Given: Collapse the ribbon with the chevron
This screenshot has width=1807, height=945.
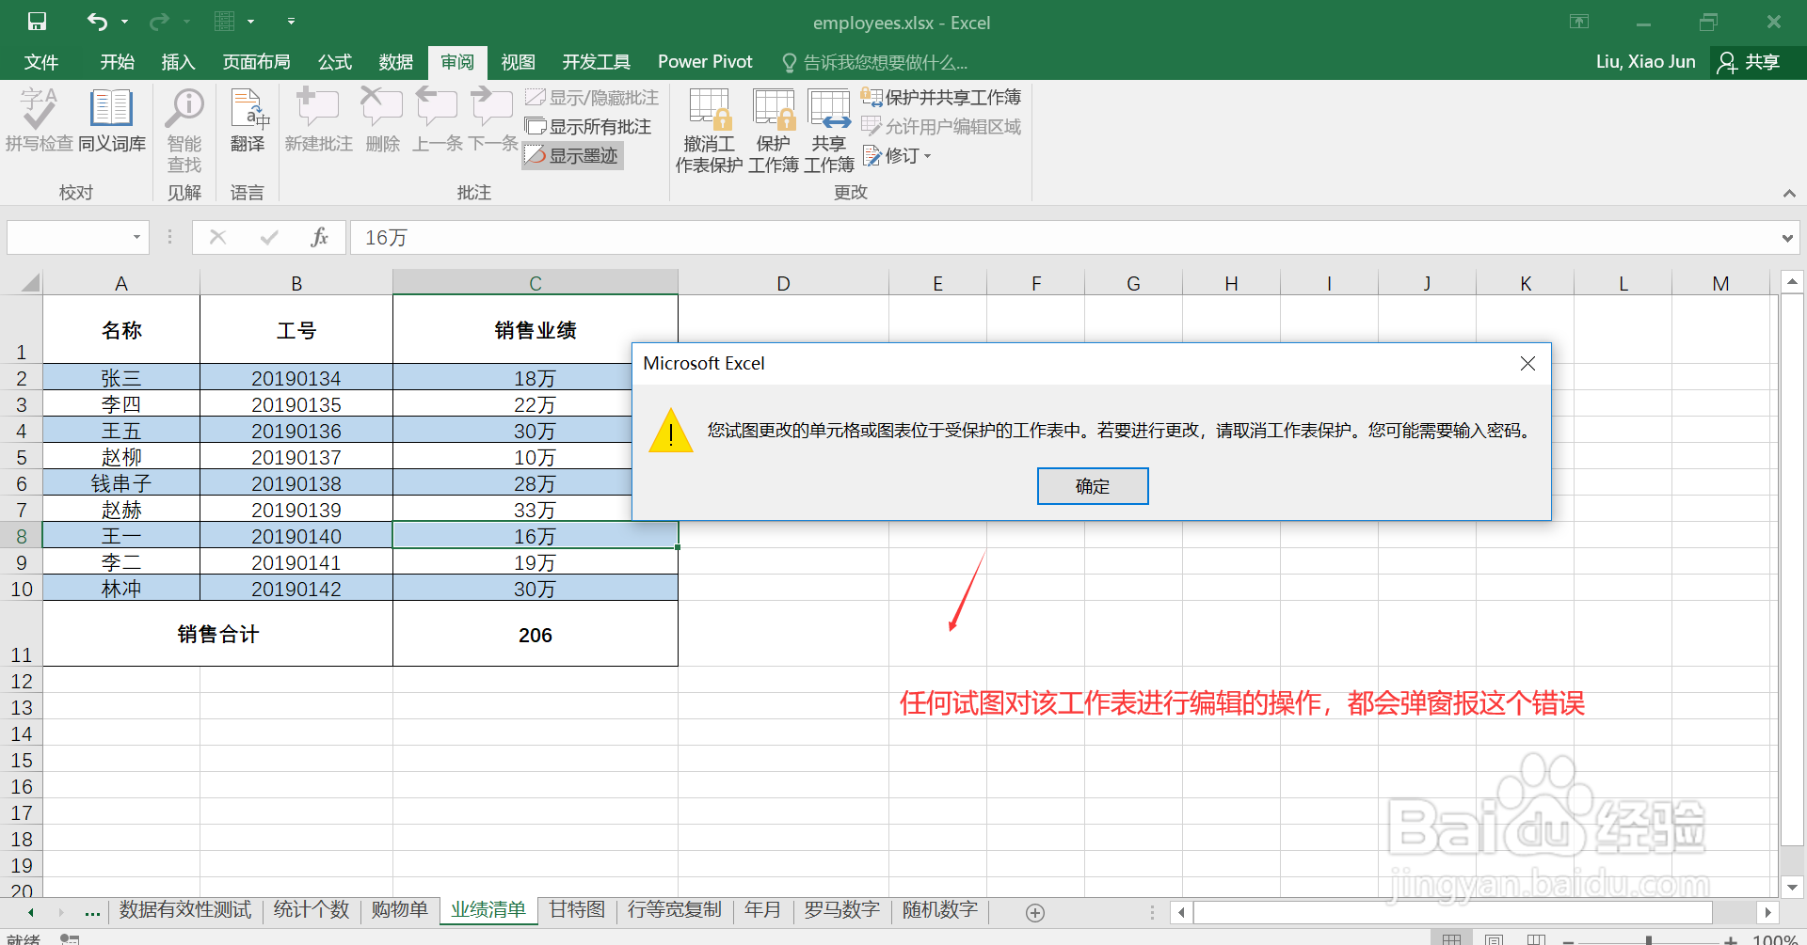Looking at the screenshot, I should pyautogui.click(x=1789, y=193).
